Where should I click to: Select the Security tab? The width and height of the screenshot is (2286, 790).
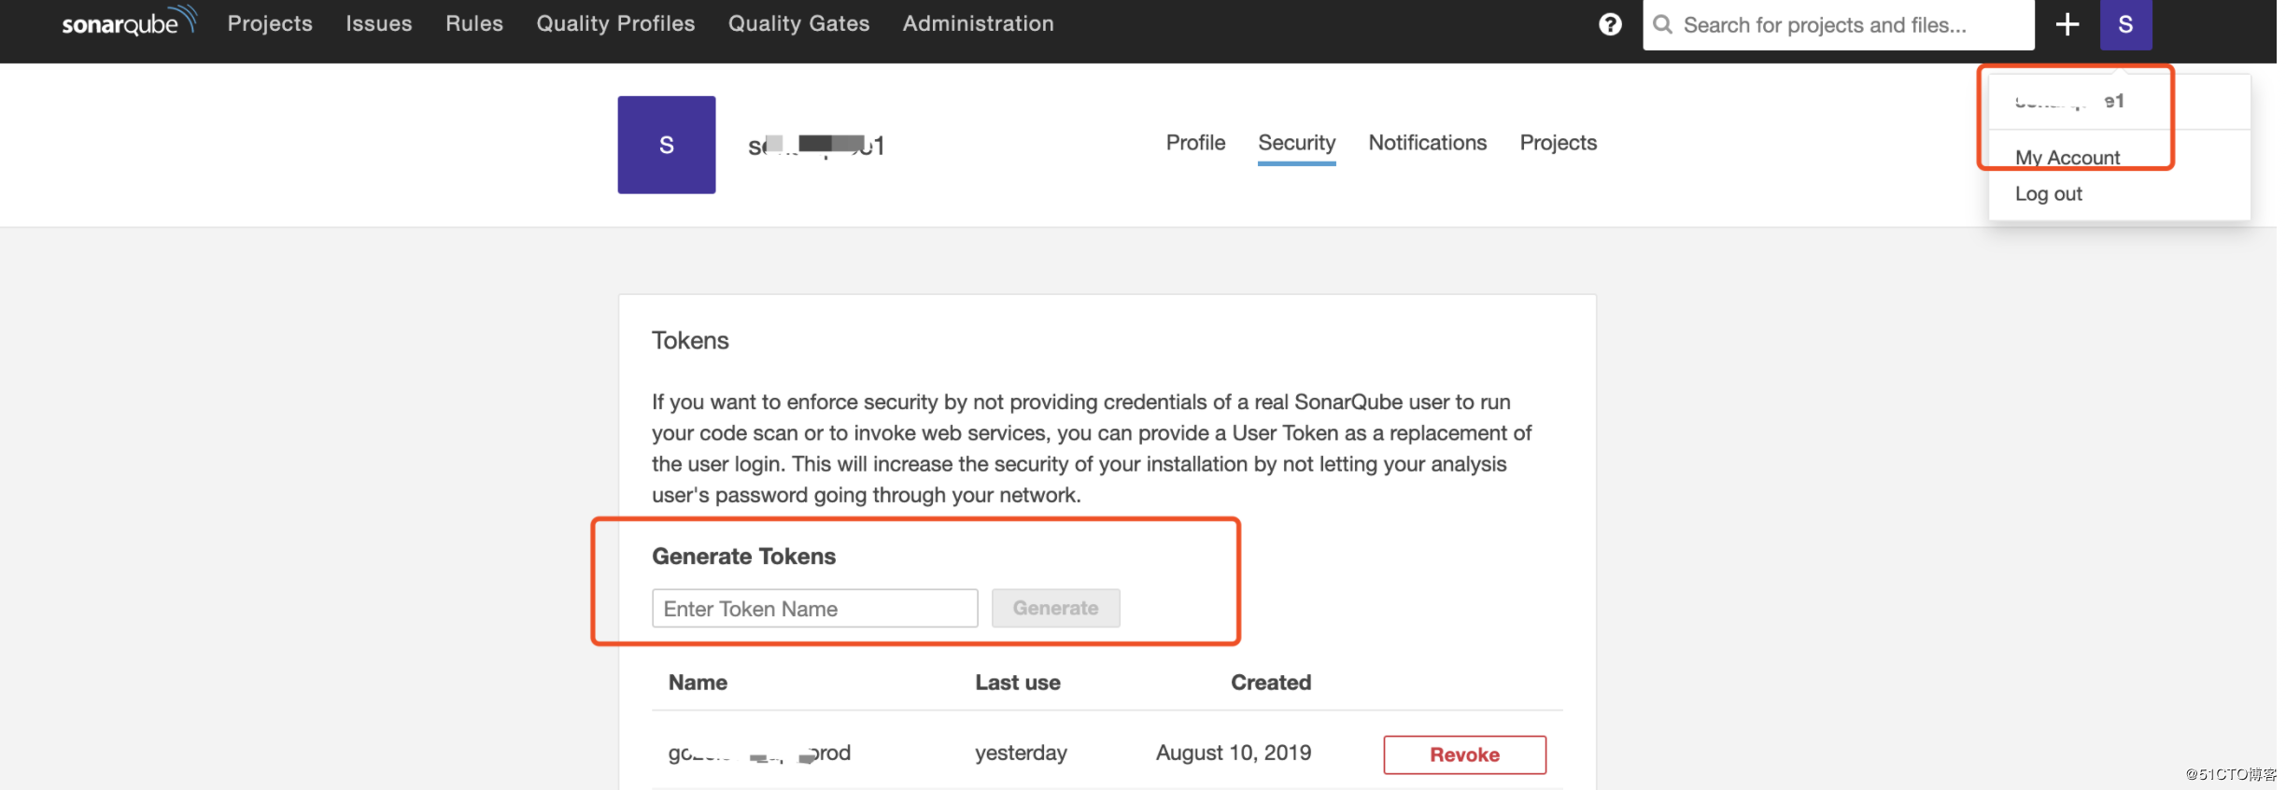pos(1296,143)
